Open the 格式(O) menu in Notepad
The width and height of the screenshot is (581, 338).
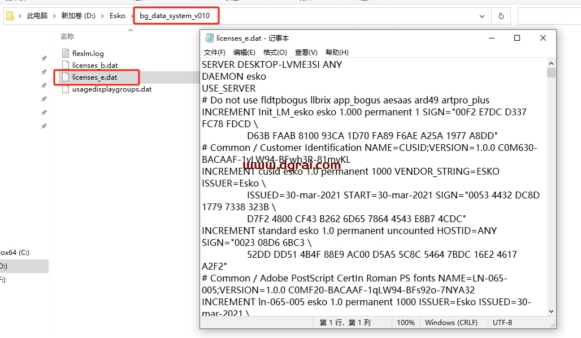[275, 52]
